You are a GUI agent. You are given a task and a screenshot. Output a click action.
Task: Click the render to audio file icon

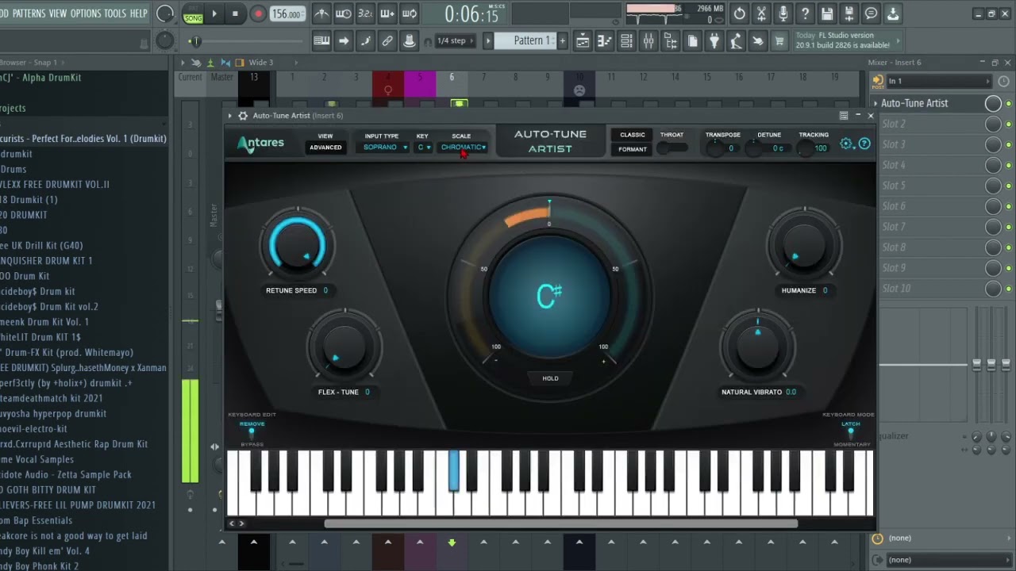pos(849,13)
